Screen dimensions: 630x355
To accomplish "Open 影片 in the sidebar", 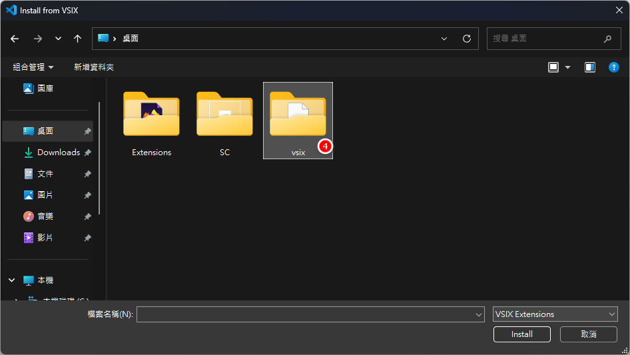I will [38, 238].
